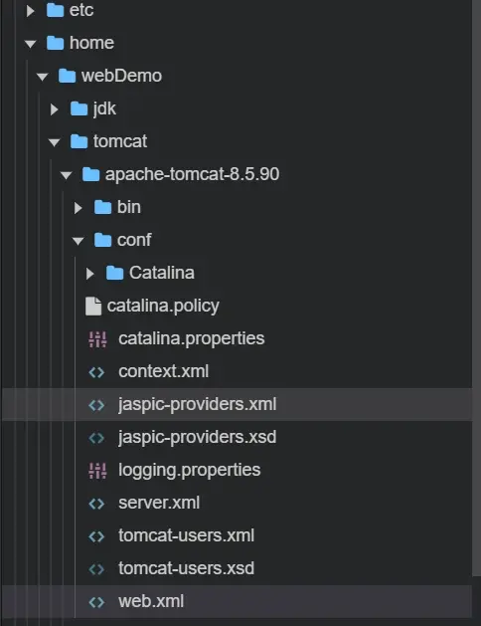This screenshot has height=626, width=481.
Task: Click the code icon beside tomcat-users.xsd
Action: tap(96, 569)
